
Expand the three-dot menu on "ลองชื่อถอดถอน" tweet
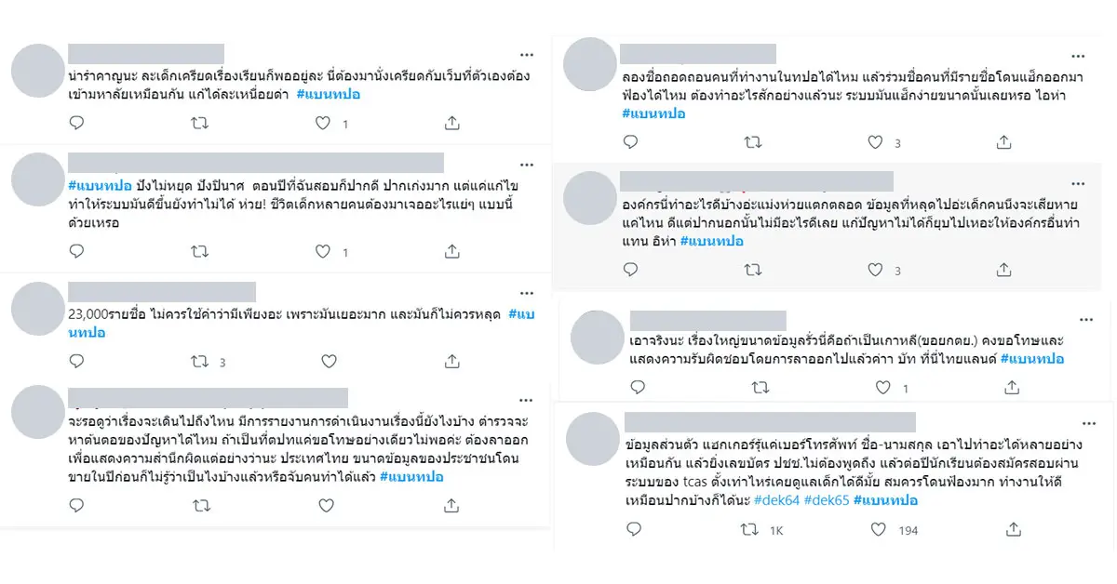1080,55
